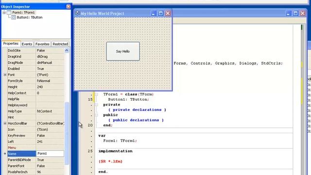
Task: Click the Button1 component icon in tree
Action: (x=14, y=17)
